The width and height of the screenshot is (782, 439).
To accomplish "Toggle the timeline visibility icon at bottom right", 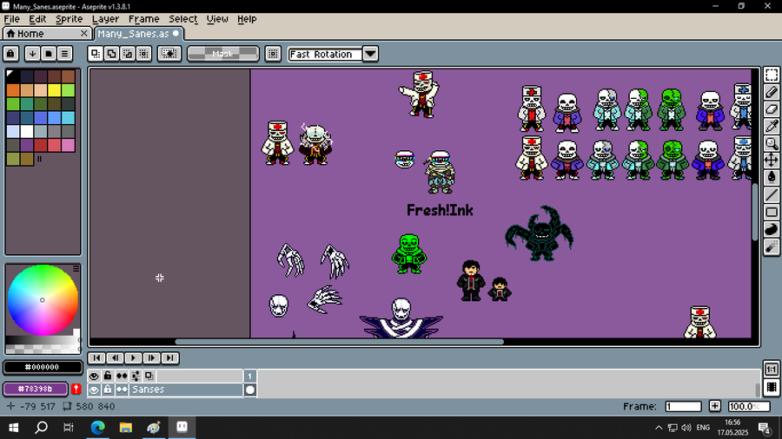I will coord(771,387).
